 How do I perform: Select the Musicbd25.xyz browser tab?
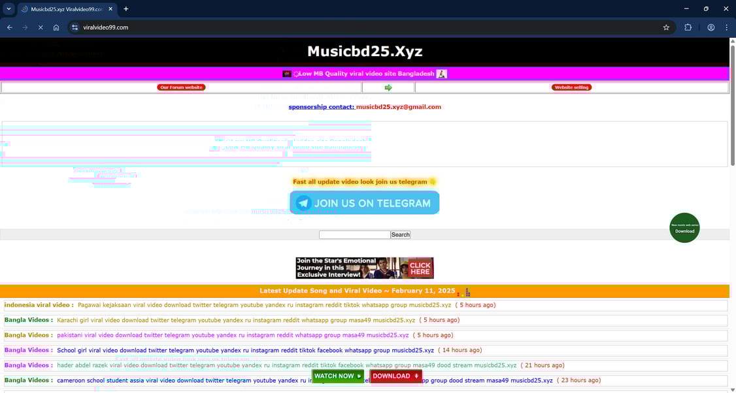coord(67,9)
